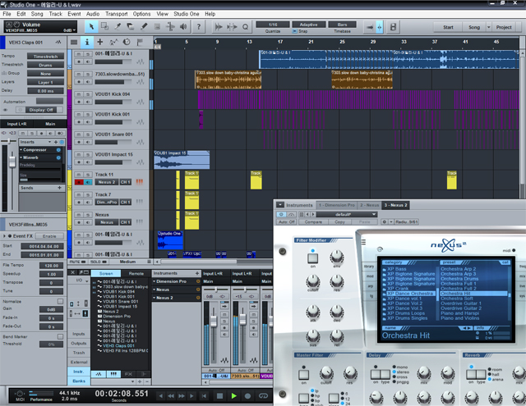This screenshot has width=526, height=406.
Task: Click the Fast Forward transport button
Action: point(182,396)
